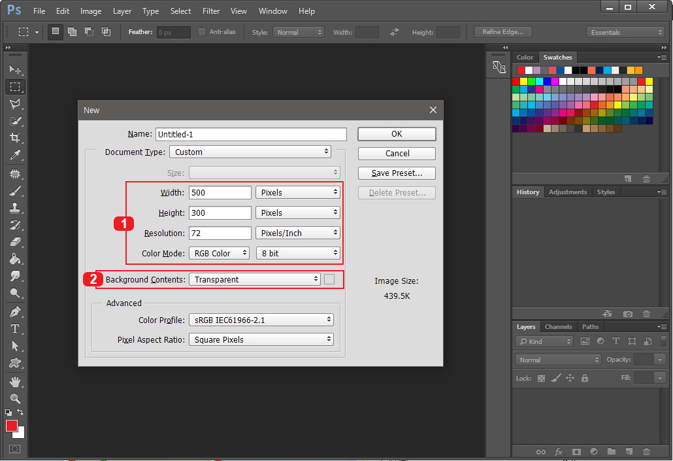Enable Add to selection mode
673x461 pixels.
(x=72, y=31)
